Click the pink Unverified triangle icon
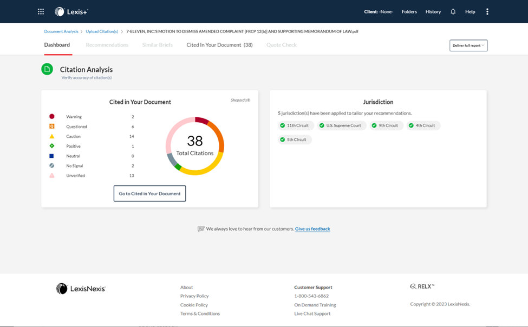Viewport: 528px width, 327px height. [x=52, y=176]
